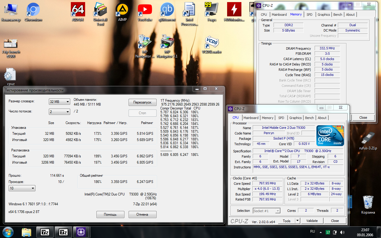
Task: Click the overall rating 6.247 GIPS value
Action: point(145,181)
